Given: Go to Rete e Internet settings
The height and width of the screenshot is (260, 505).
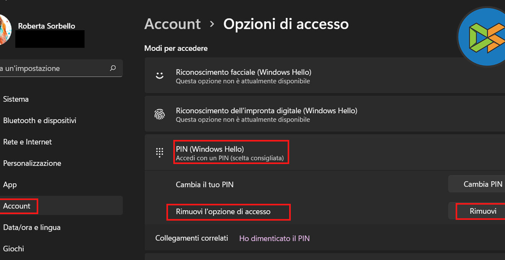Looking at the screenshot, I should (x=27, y=142).
